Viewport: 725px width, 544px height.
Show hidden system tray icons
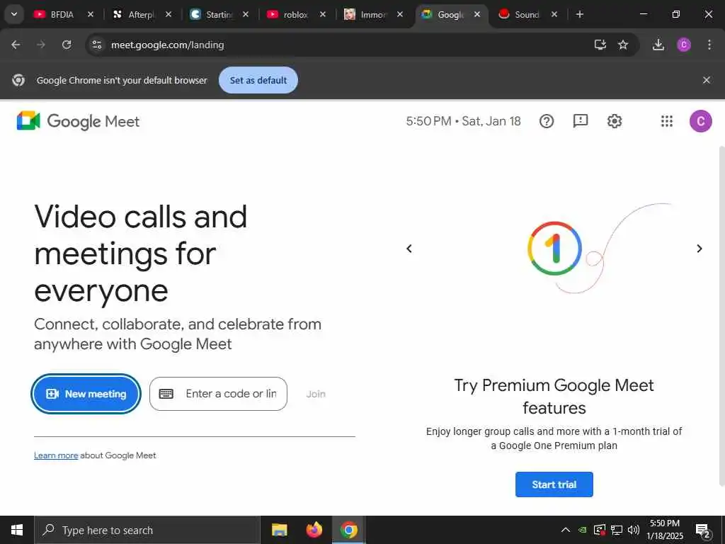[565, 530]
